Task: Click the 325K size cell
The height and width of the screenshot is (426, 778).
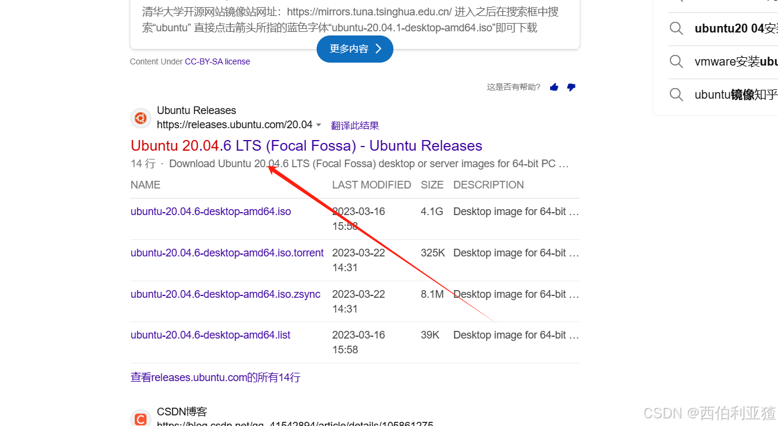Action: tap(433, 253)
